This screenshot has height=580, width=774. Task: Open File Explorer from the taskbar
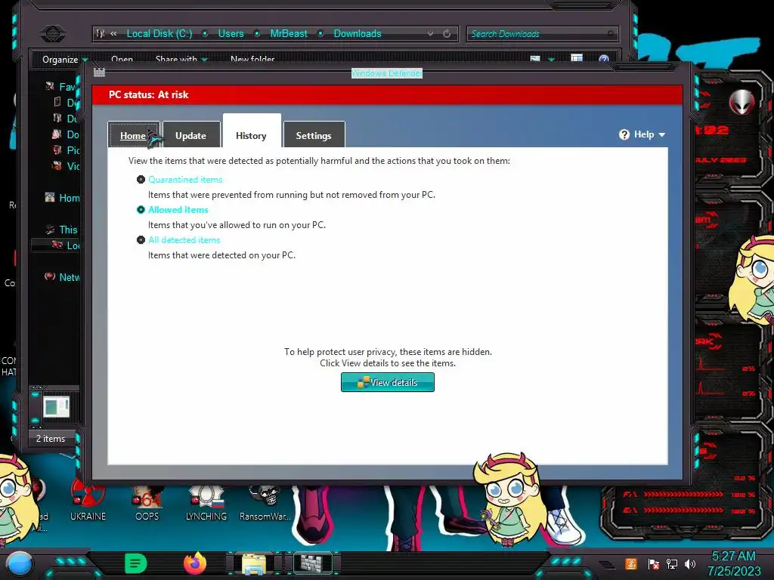254,563
